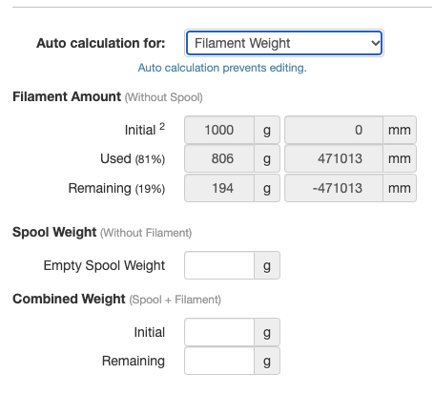434x395 pixels.
Task: Open the Auto calculation for dropdown
Action: coord(284,43)
